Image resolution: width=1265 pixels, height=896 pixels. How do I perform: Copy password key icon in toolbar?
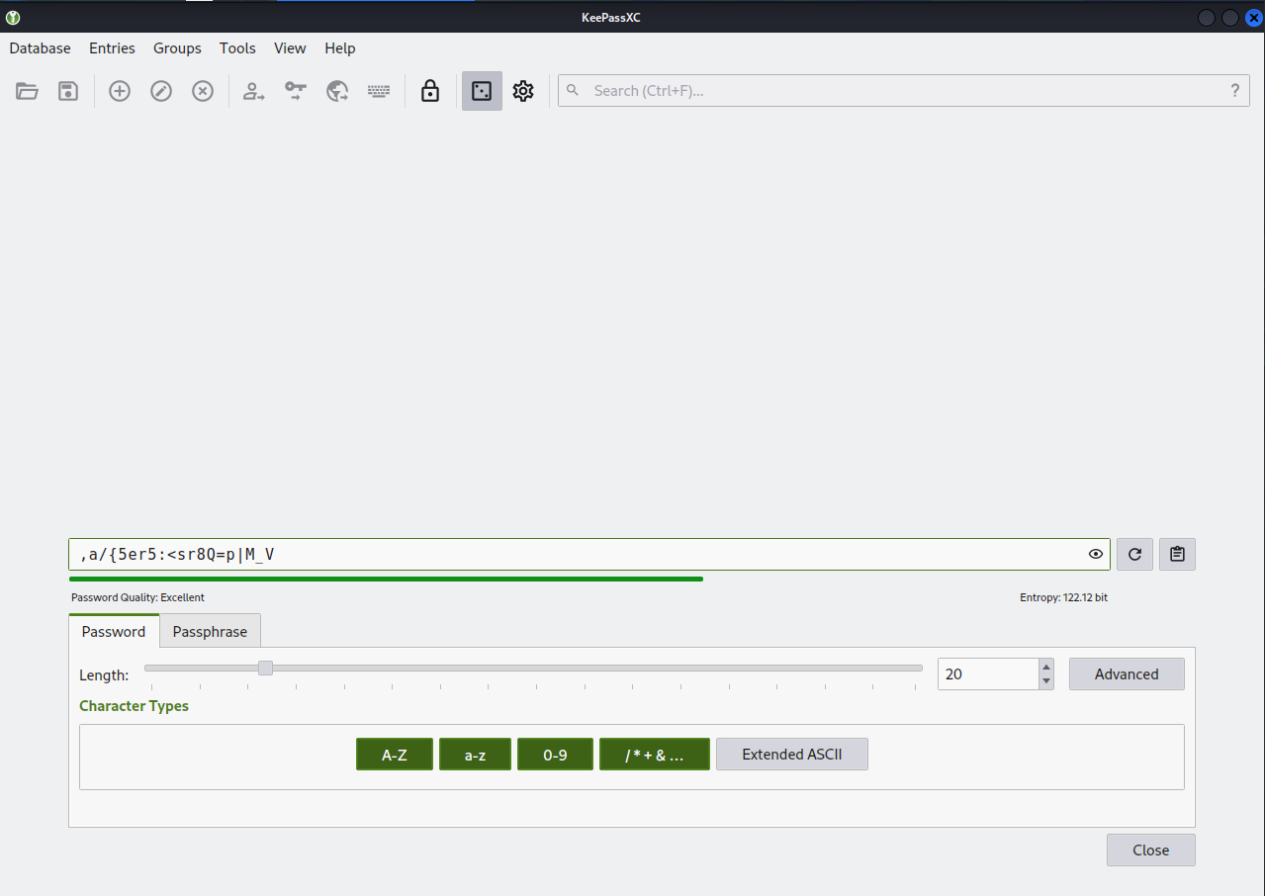[x=296, y=91]
